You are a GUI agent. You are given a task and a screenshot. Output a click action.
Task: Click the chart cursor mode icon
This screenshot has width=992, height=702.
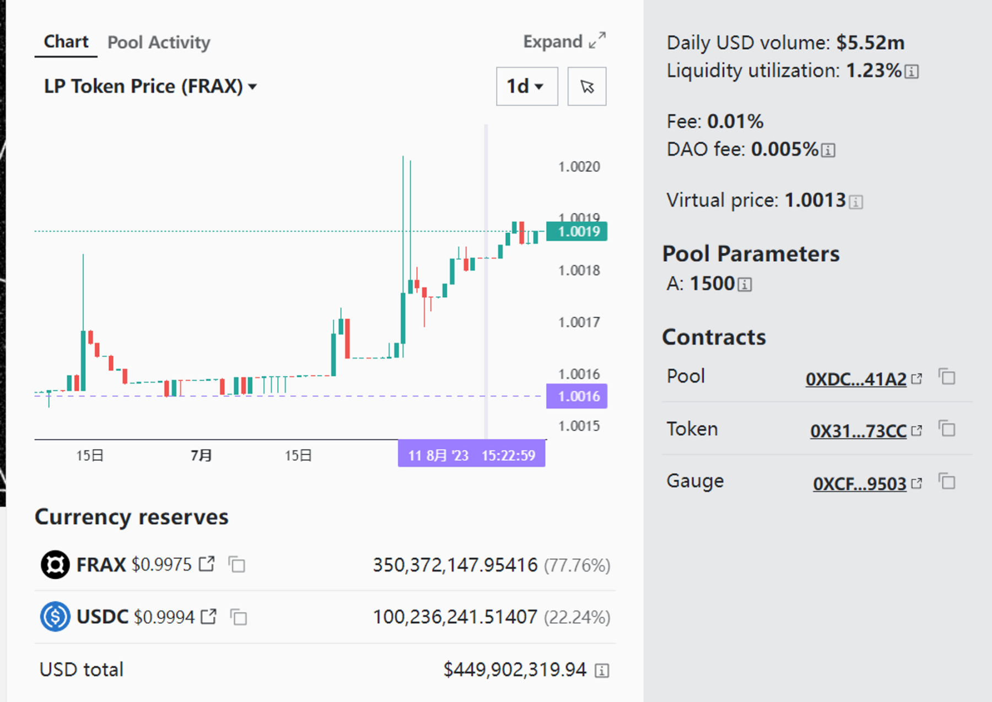coord(587,86)
